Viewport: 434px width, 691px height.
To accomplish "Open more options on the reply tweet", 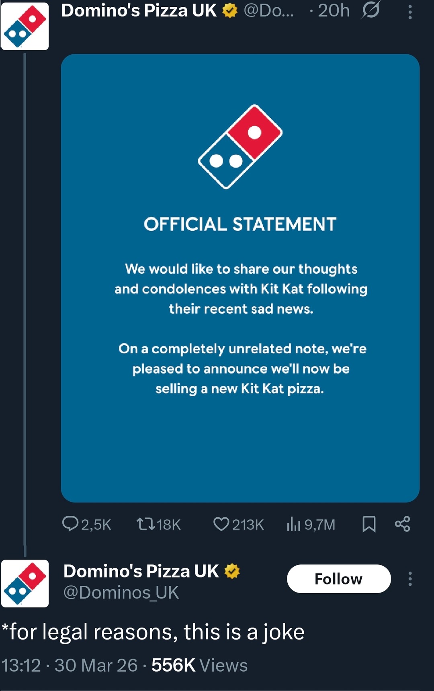I will point(409,579).
